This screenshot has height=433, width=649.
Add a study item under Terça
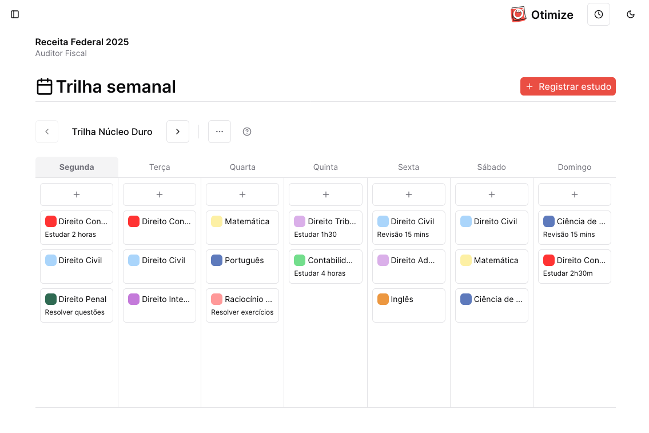tap(160, 194)
